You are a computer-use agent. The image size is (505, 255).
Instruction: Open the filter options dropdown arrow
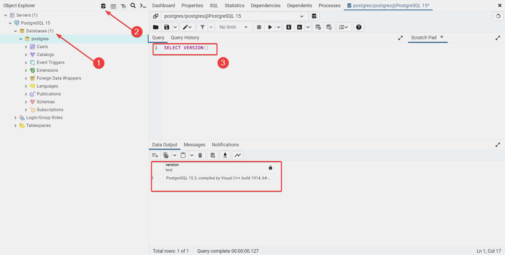coord(211,27)
